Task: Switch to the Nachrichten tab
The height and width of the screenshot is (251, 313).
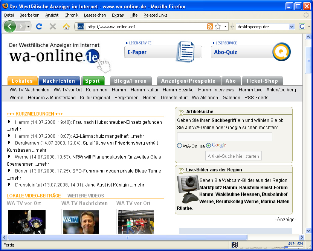Action: (59, 81)
